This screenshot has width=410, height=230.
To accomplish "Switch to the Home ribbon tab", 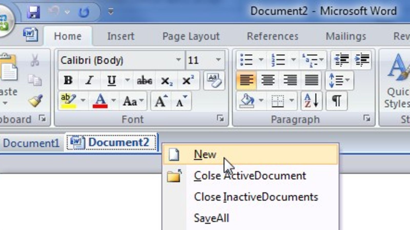I will pos(68,36).
